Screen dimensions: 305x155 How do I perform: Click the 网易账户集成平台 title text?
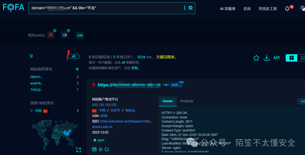(105, 99)
